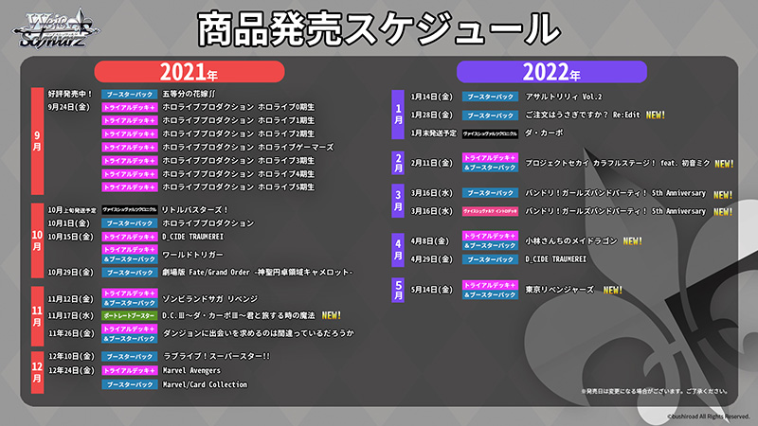Click the 12月24日(金) date

tap(72, 370)
